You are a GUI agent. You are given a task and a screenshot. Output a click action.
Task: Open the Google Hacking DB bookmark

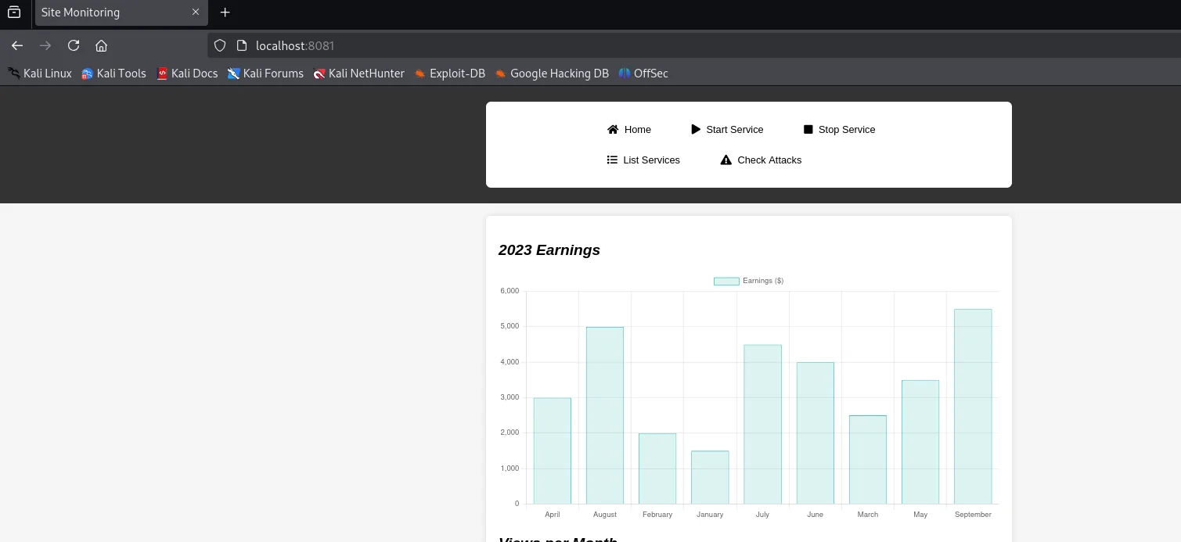point(551,74)
